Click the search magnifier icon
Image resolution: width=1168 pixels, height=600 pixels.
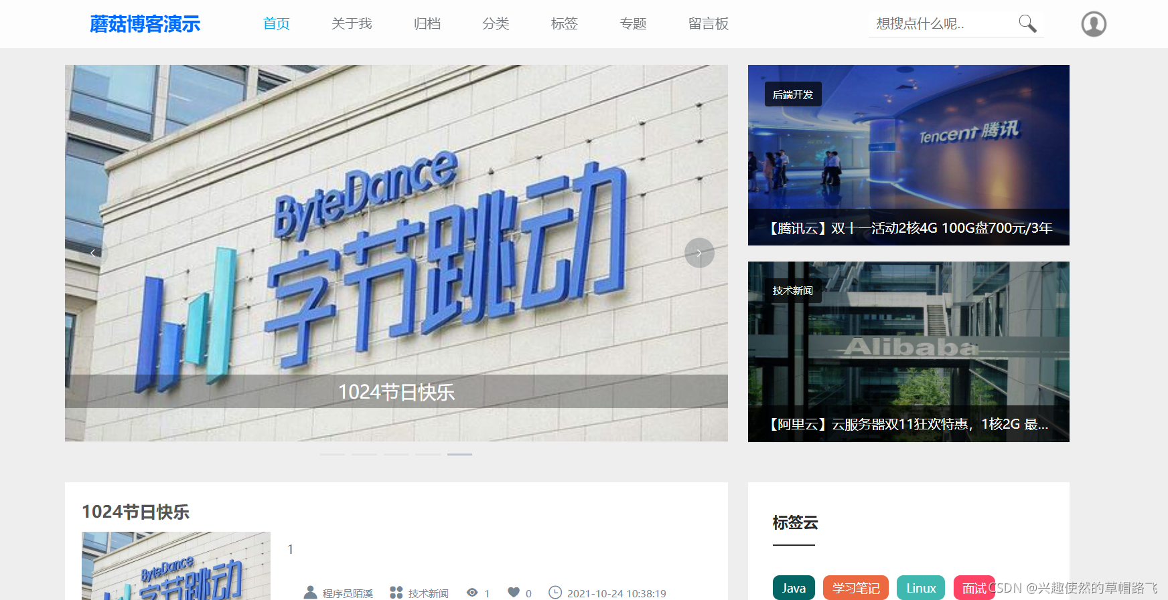(x=1027, y=23)
